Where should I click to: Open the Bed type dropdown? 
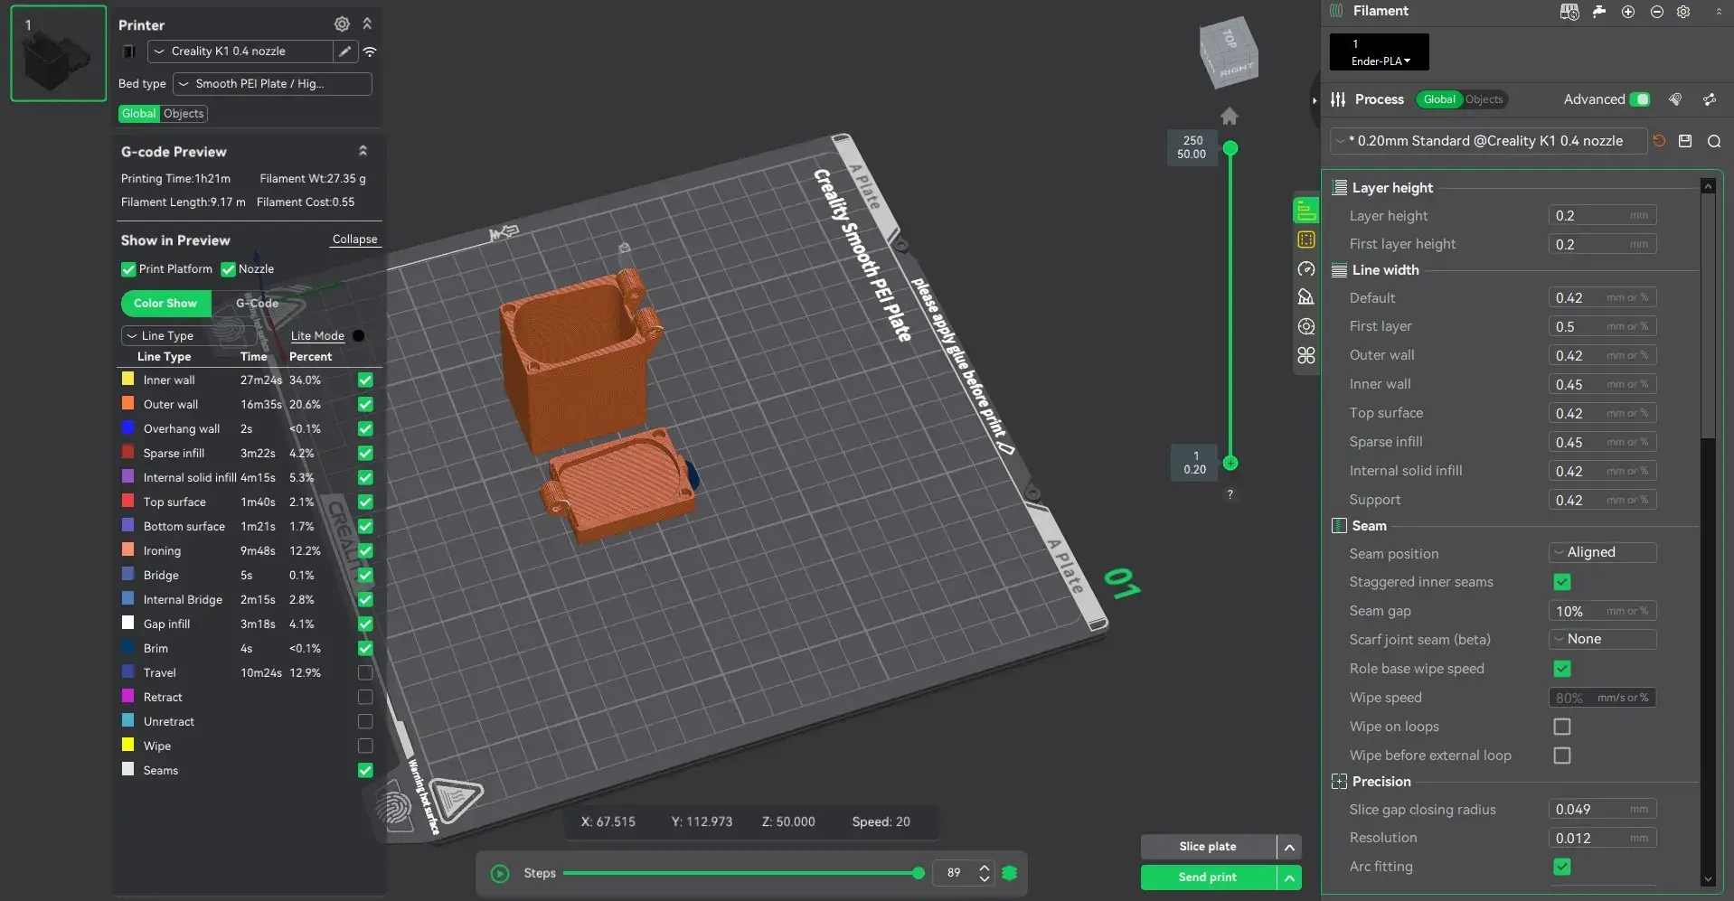tap(272, 84)
